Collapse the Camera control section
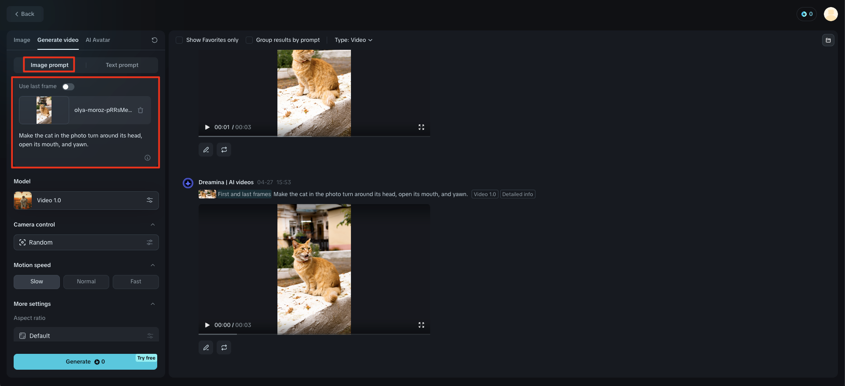Image resolution: width=845 pixels, height=386 pixels. coord(153,225)
